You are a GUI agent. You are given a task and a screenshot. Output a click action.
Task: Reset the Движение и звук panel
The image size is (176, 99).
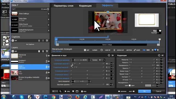(109, 56)
